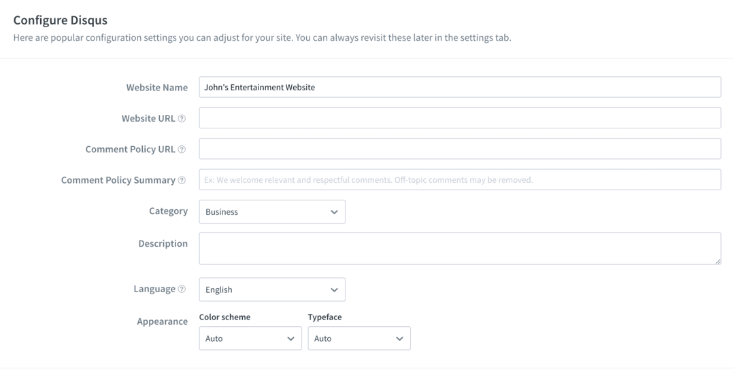Click the Comment Policy Summary input field
Image resolution: width=734 pixels, height=369 pixels.
(459, 179)
